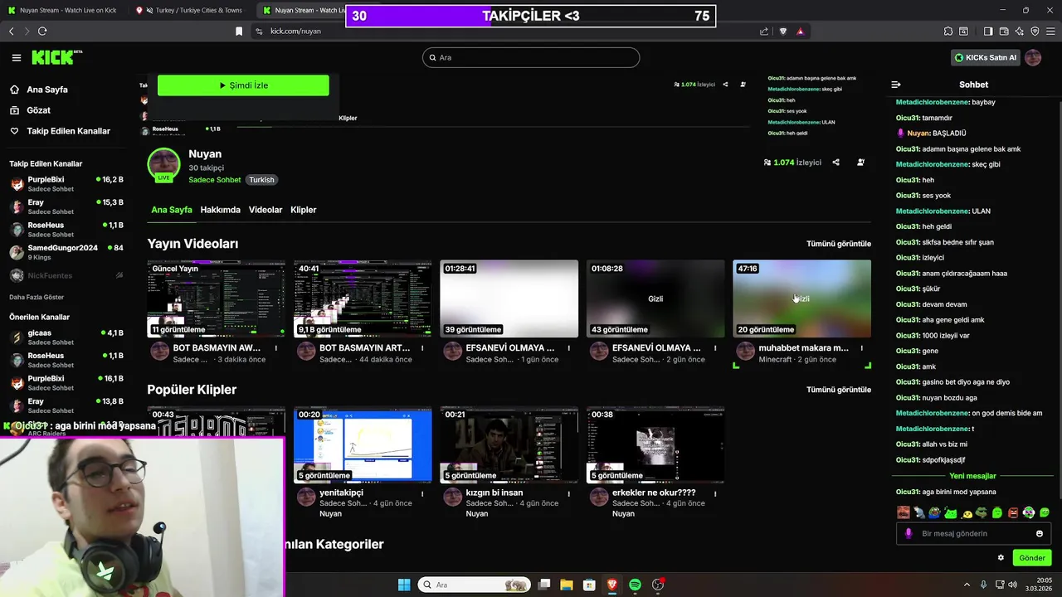Open the Güncel Yayın video thumbnail
The width and height of the screenshot is (1062, 597).
pos(216,298)
